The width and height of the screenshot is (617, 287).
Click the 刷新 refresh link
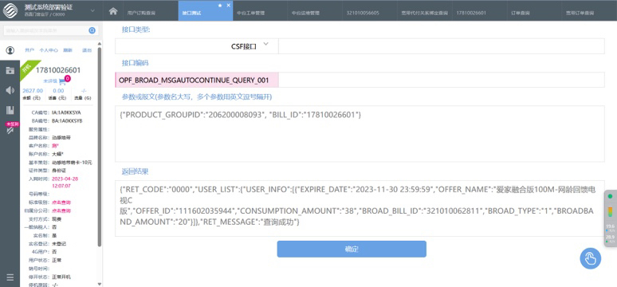[68, 50]
